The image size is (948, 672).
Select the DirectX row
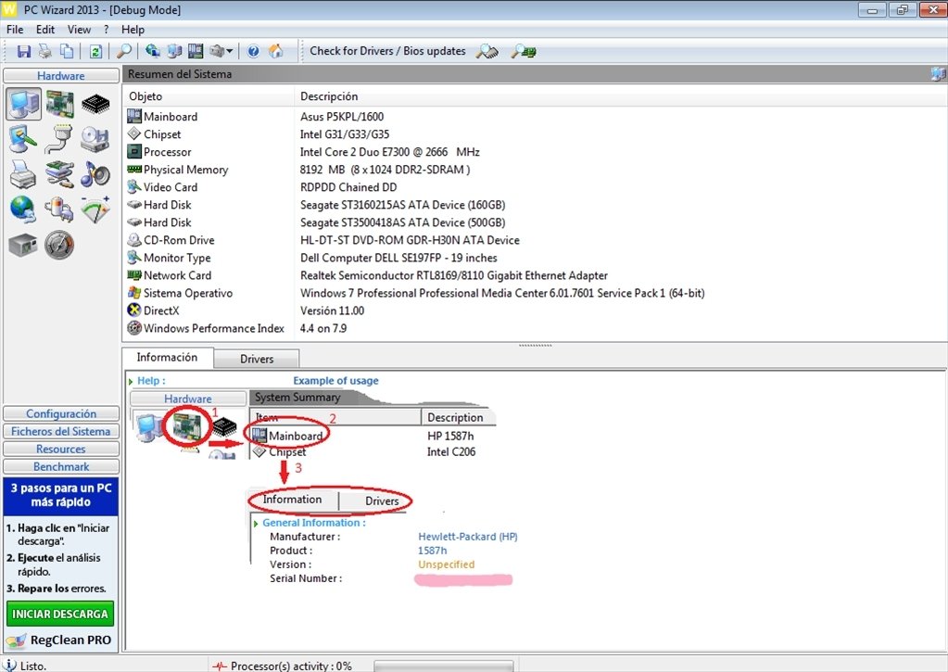click(x=535, y=311)
